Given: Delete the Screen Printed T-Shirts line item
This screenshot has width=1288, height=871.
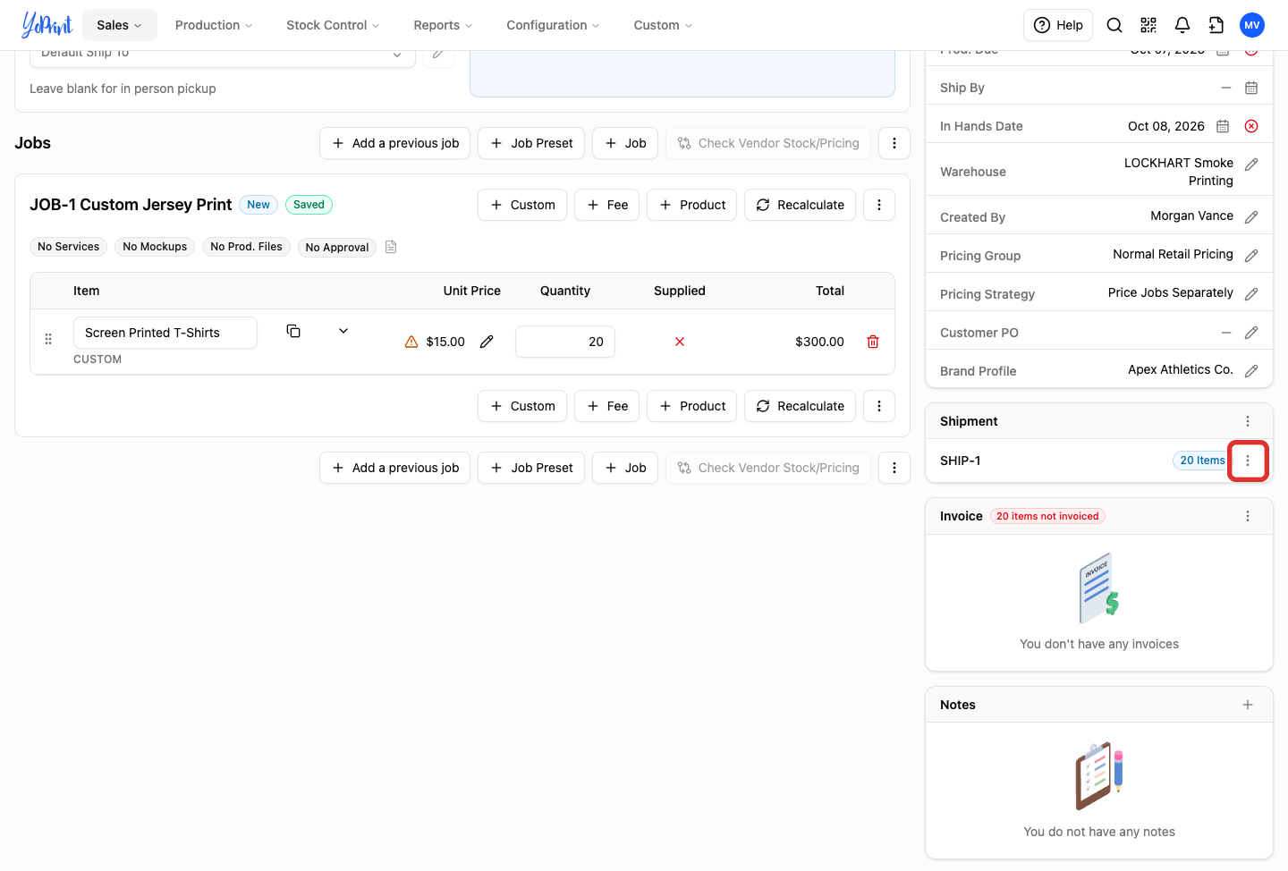Looking at the screenshot, I should [x=873, y=342].
